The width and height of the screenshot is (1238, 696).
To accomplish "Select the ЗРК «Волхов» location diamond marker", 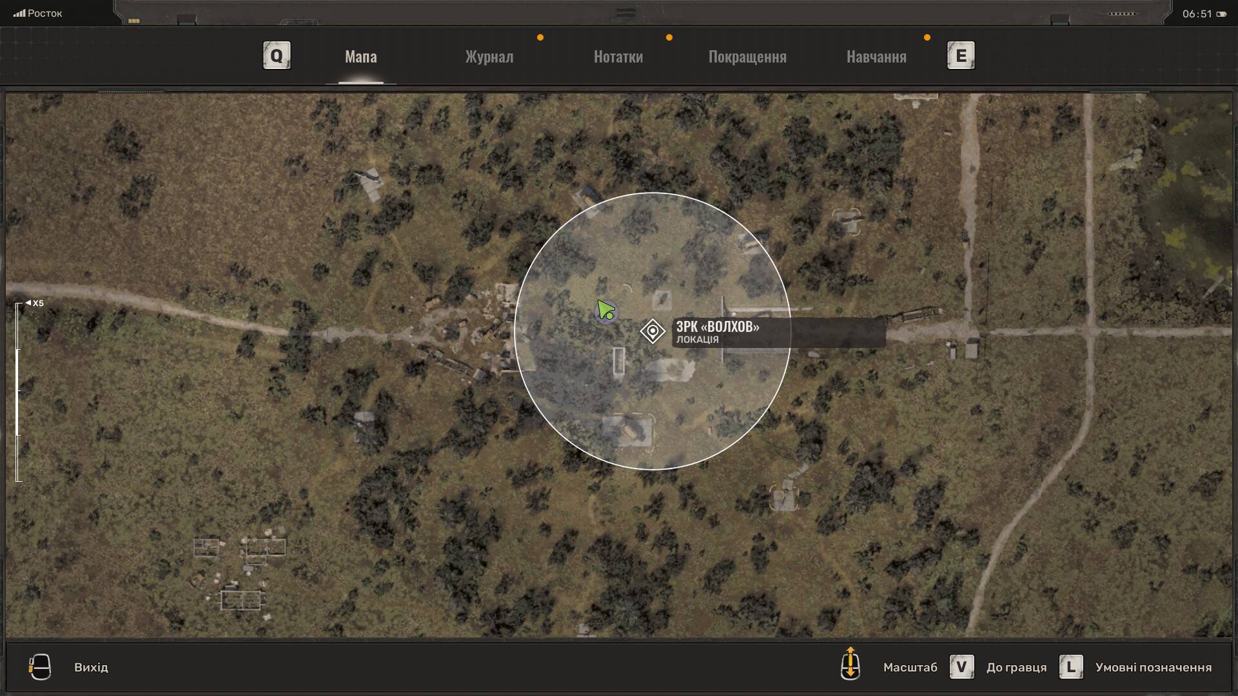I will [x=653, y=331].
